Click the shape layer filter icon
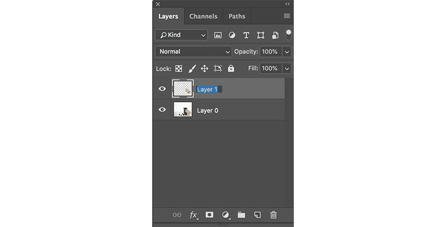Screen dimensions: 446x227 point(261,35)
